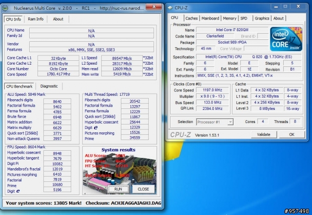Click the FPU Prime score 10680
Image resolution: width=312 pixels, height=215 pixels.
pyautogui.click(x=58, y=184)
